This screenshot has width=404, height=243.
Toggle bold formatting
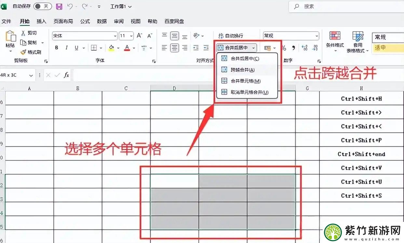[x=57, y=48]
